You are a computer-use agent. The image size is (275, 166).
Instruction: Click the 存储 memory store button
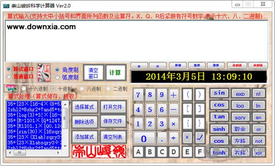(178, 66)
